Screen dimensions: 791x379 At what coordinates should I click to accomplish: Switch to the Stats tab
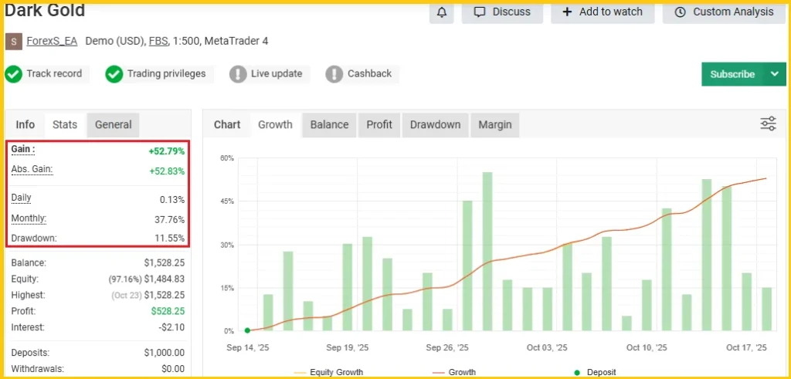pyautogui.click(x=65, y=125)
